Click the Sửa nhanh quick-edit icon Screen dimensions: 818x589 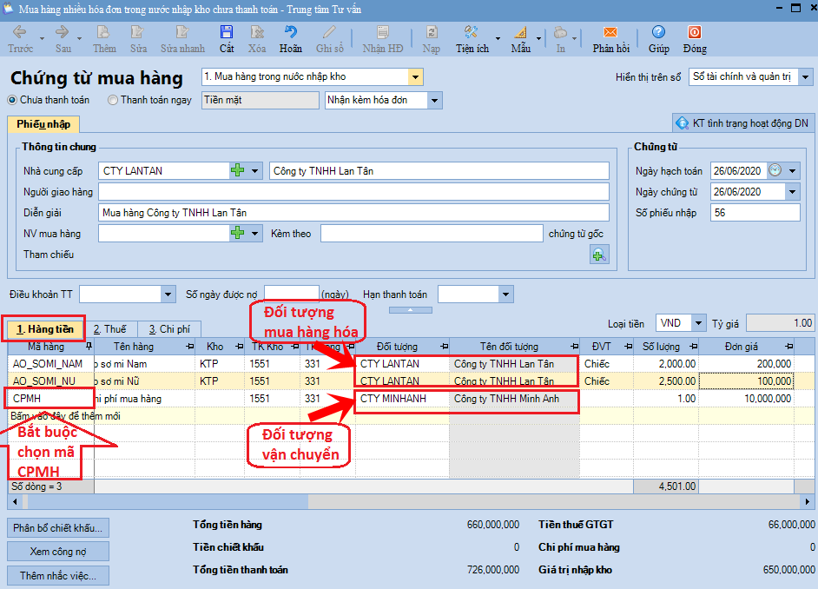click(x=182, y=39)
